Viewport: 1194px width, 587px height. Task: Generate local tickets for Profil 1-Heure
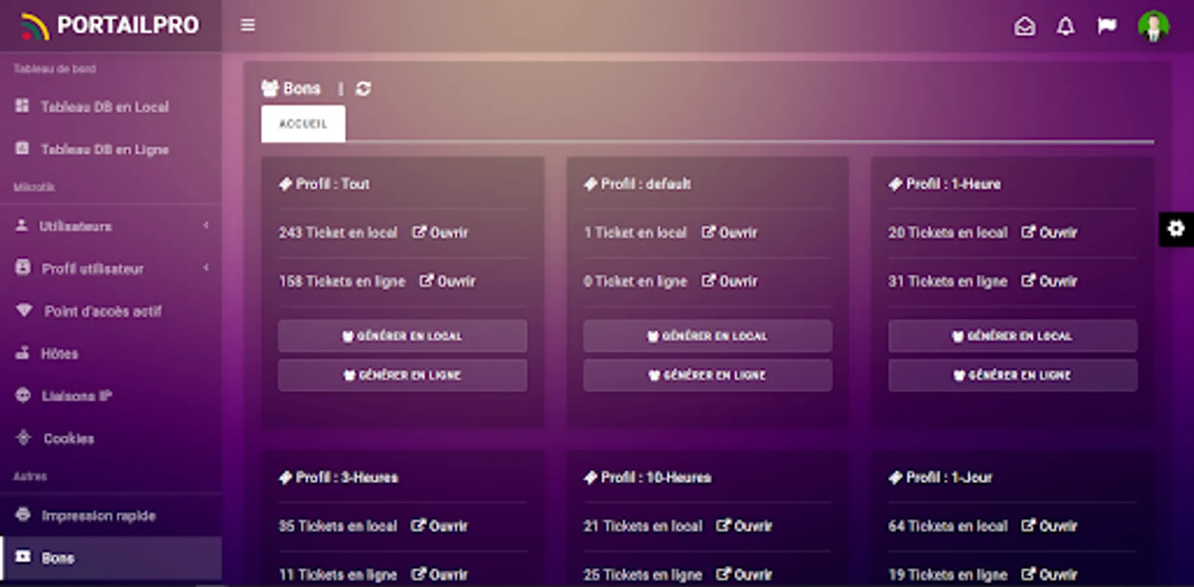1013,336
